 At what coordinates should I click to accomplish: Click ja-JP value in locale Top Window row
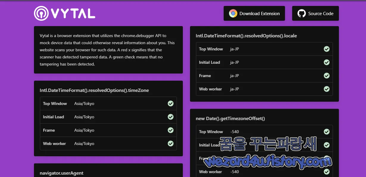(235, 49)
